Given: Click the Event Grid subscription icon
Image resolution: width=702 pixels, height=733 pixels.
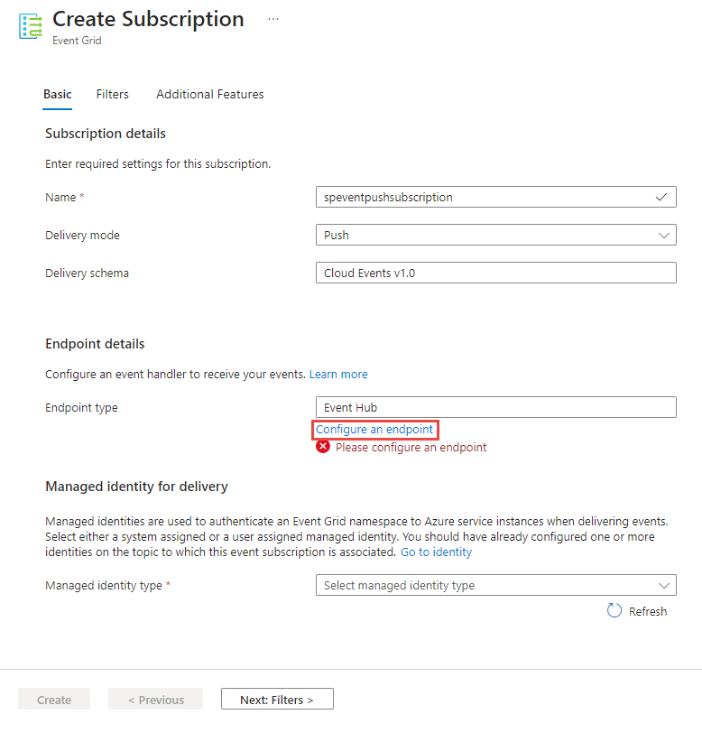Looking at the screenshot, I should click(x=31, y=26).
